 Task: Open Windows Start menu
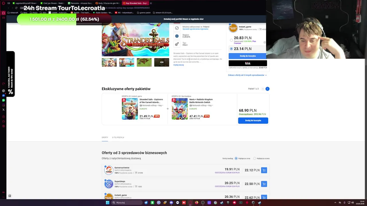(108, 203)
